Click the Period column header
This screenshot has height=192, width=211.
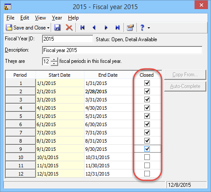(x=20, y=75)
